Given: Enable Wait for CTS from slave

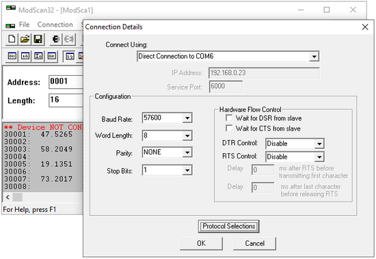Looking at the screenshot, I should click(229, 128).
